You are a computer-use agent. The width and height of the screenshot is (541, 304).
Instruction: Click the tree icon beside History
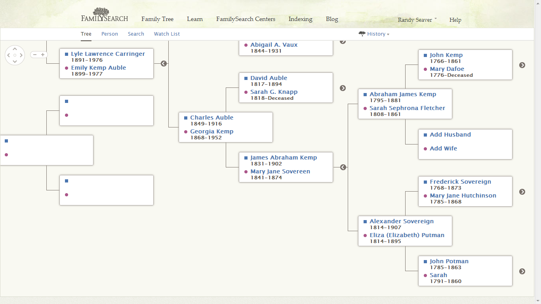tap(362, 34)
